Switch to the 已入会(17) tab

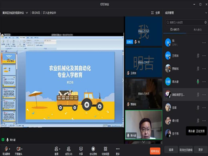tap(175, 30)
